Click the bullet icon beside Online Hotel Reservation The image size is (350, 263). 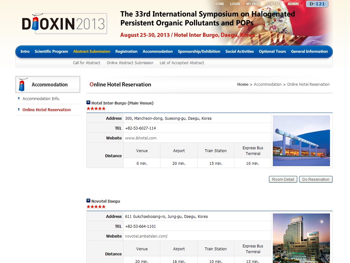19,109
